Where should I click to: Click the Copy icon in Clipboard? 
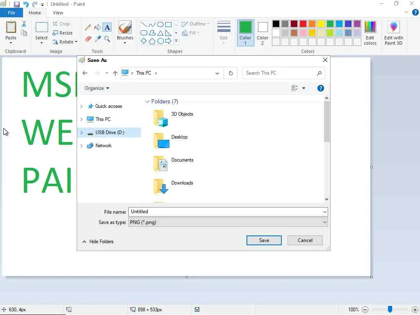(x=24, y=33)
